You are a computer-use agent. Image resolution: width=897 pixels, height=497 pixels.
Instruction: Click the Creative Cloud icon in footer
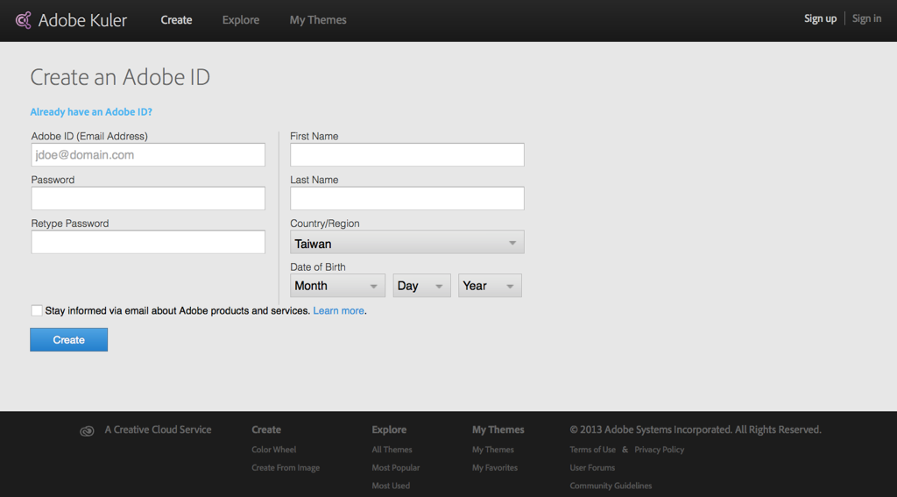tap(87, 430)
